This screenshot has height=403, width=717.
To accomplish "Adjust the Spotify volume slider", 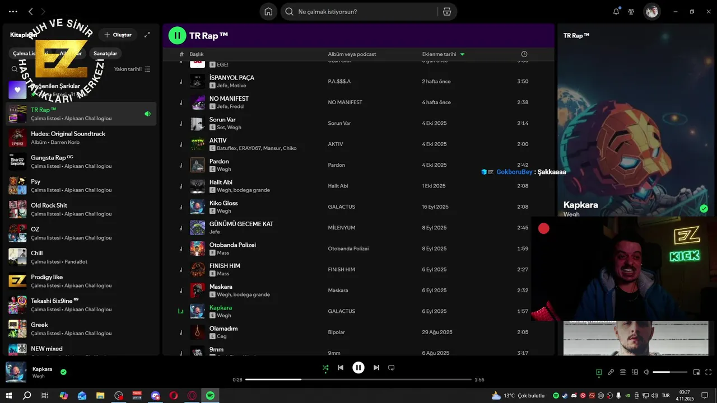I will [x=670, y=372].
